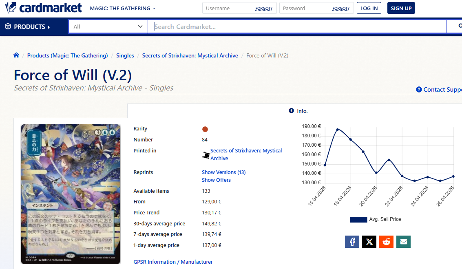This screenshot has height=269, width=462.
Task: Click the Contact Support help icon
Action: [419, 90]
